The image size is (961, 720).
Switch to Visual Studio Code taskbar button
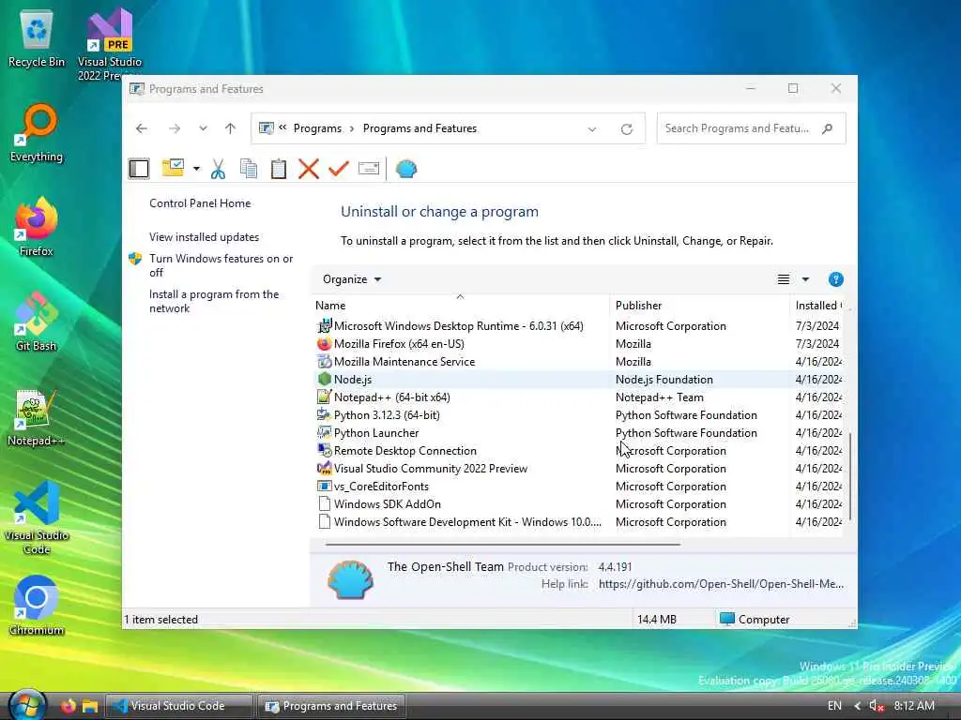click(178, 706)
